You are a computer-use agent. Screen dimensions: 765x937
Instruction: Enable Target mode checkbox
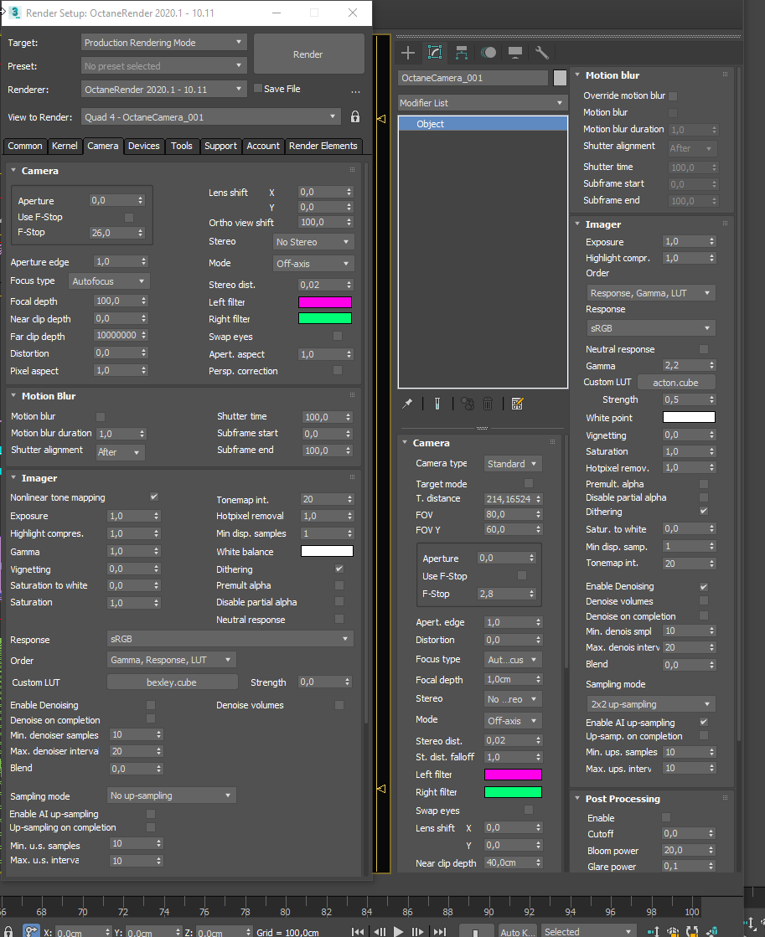528,483
